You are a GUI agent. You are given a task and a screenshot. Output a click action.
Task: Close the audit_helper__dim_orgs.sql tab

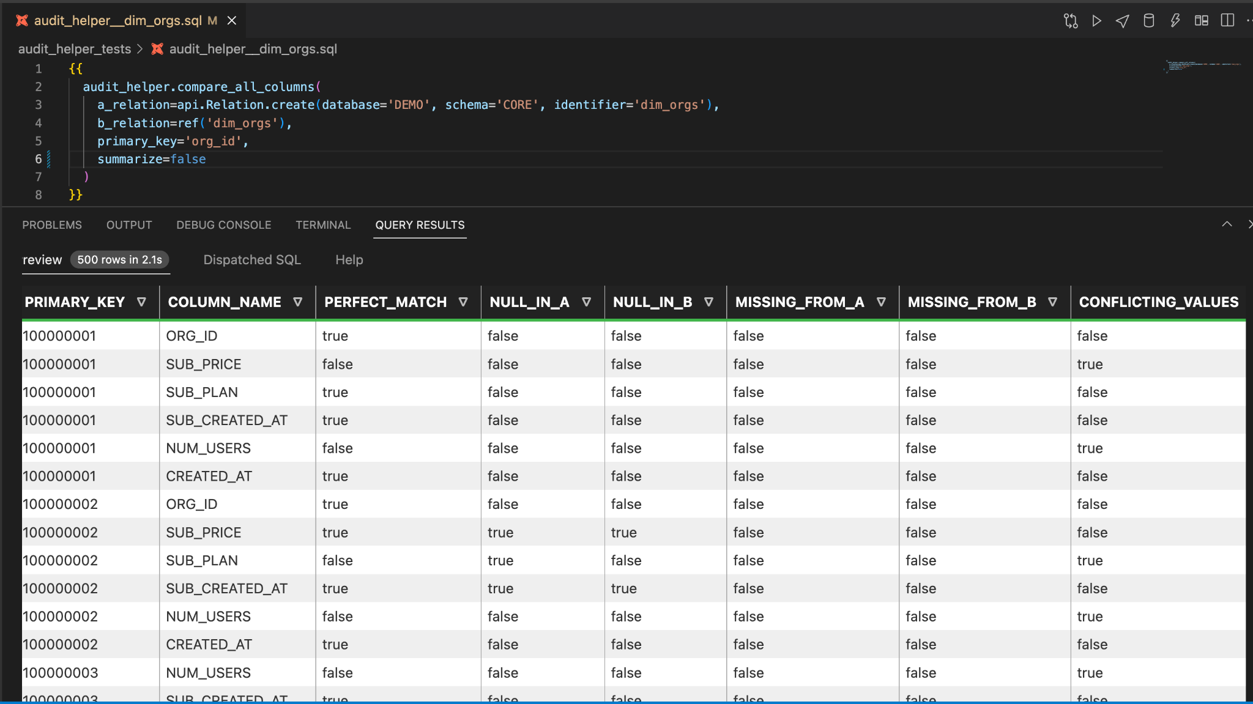232,21
